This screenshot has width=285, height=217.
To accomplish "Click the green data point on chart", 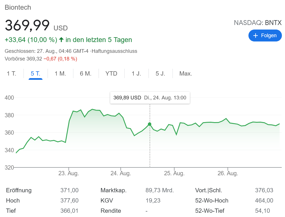I will (x=150, y=124).
